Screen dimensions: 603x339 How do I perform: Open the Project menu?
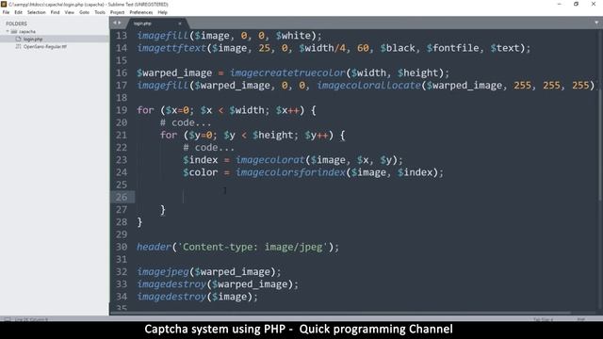pyautogui.click(x=117, y=12)
